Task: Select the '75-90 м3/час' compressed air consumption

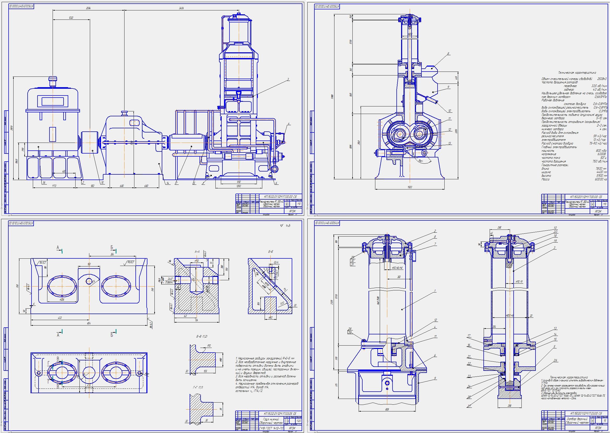Action: [598, 143]
